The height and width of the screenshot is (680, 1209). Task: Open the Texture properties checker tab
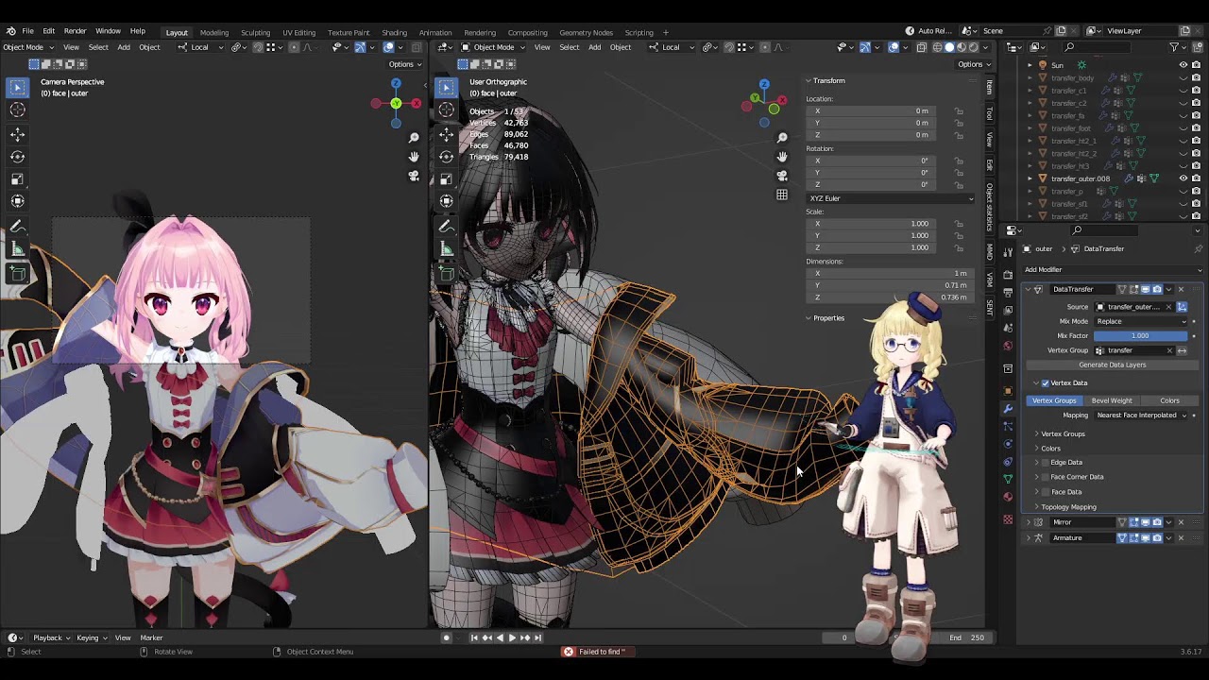[1008, 519]
